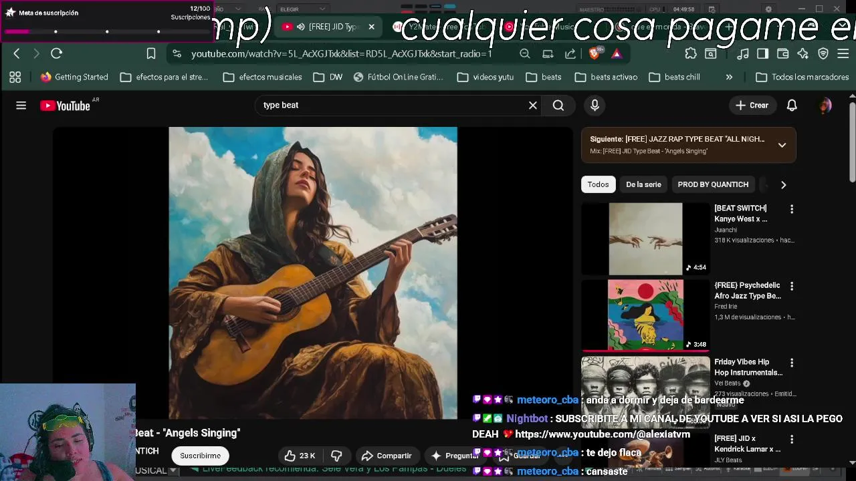Open Leo AI sparkle icon
Screen dimensions: 856x481
[802, 53]
